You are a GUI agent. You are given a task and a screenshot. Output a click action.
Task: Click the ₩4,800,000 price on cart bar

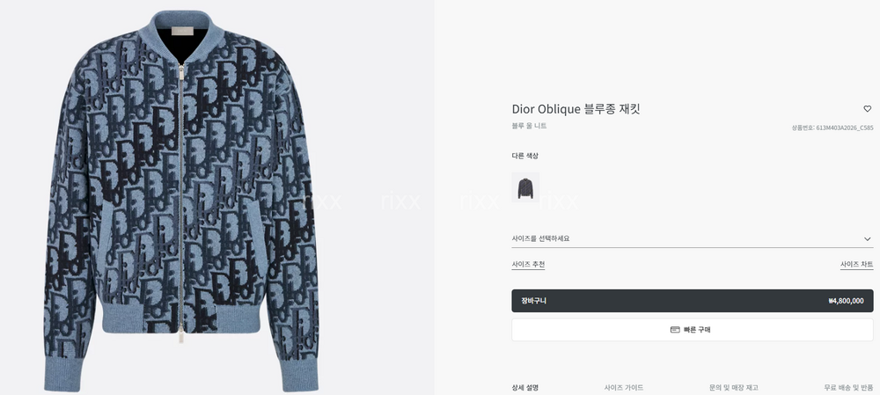846,301
